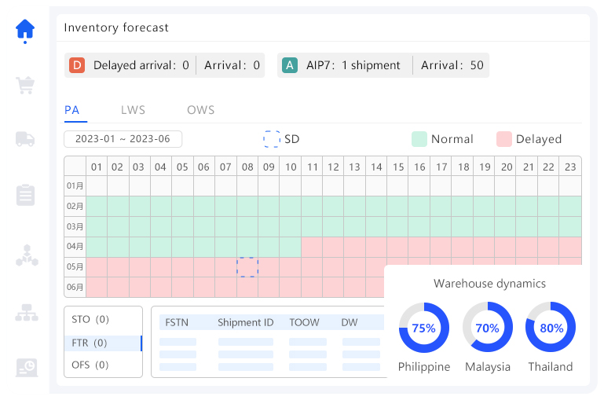
Task: Click the green A arrival badge
Action: (x=290, y=65)
